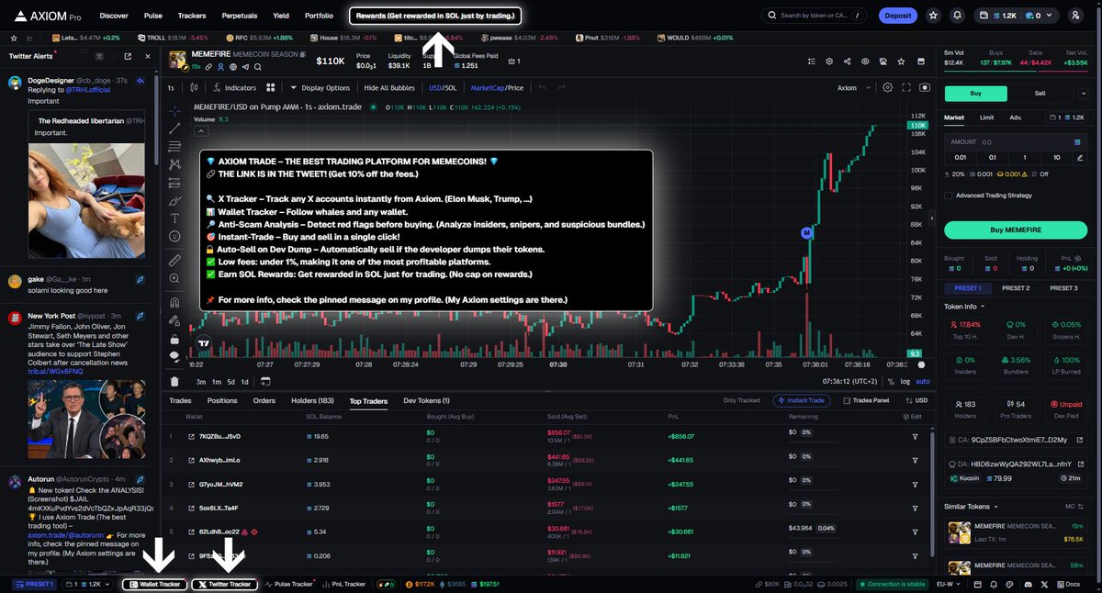Viewport: 1102px width, 593px height.
Task: Select the Limit order tab
Action: [x=986, y=117]
